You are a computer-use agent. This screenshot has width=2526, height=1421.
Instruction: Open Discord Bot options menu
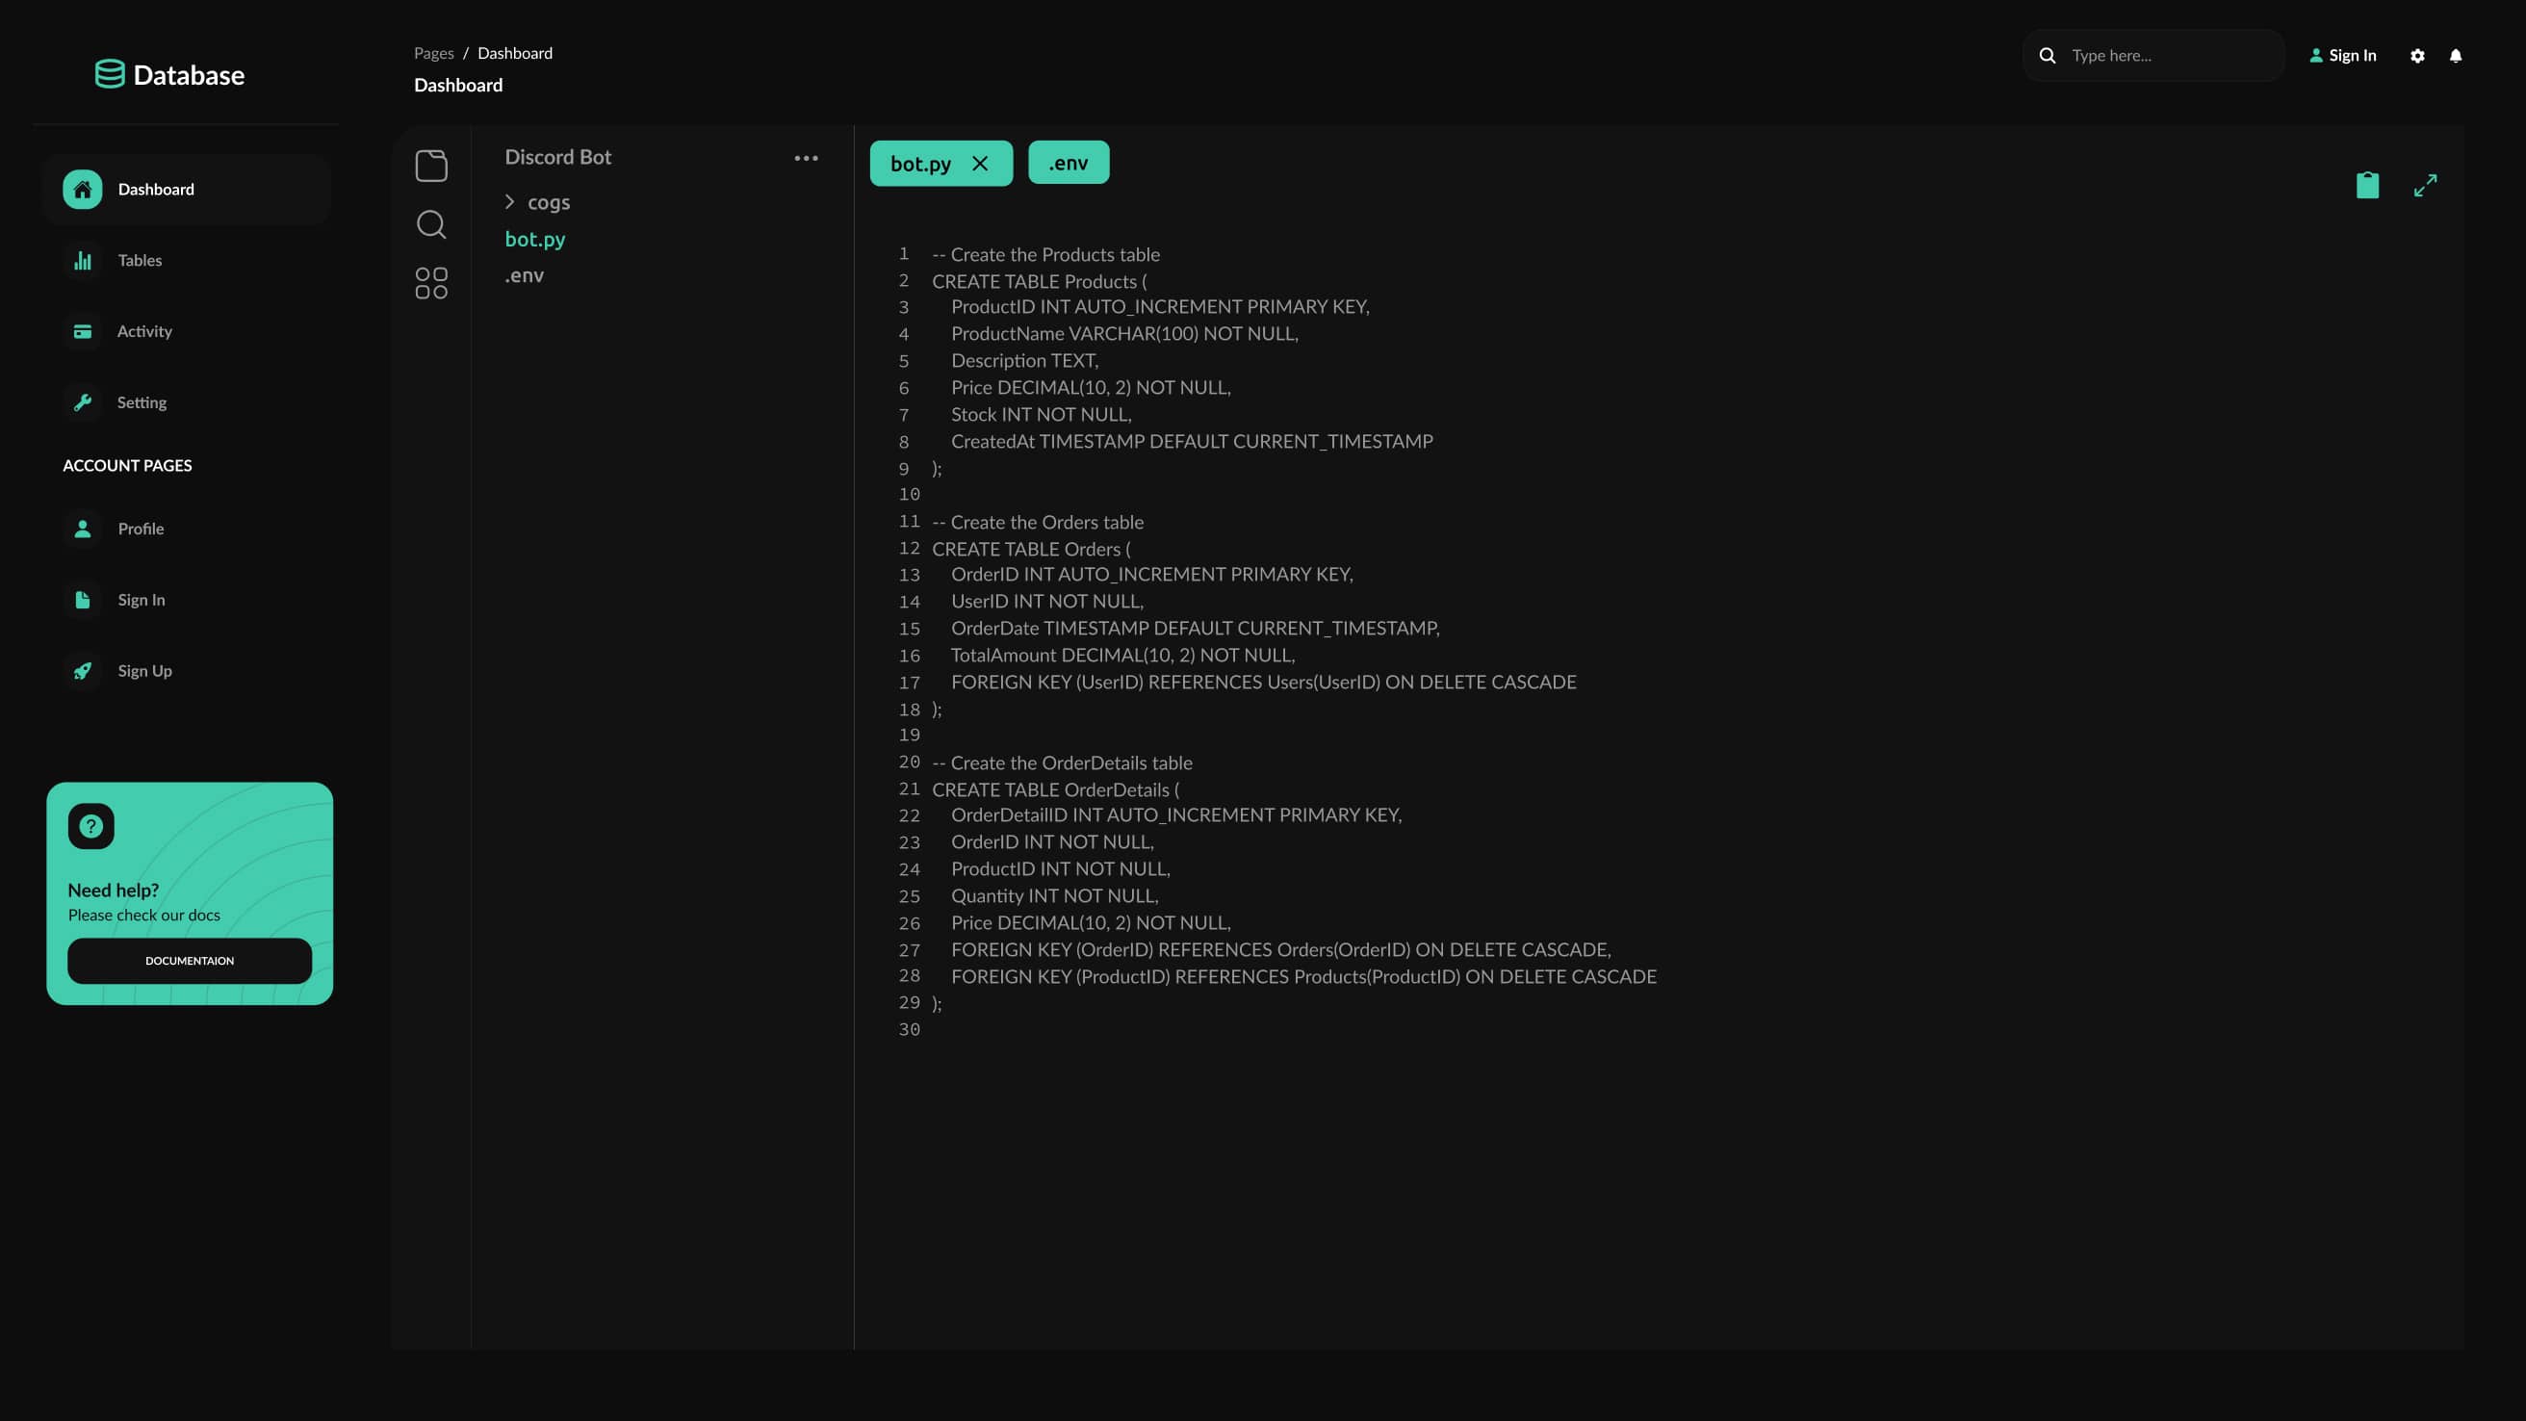pos(806,158)
